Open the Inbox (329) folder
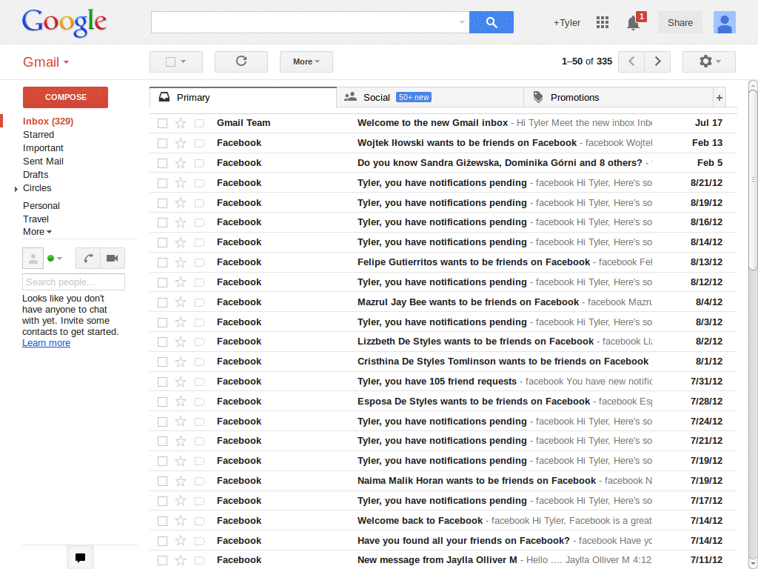 48,122
